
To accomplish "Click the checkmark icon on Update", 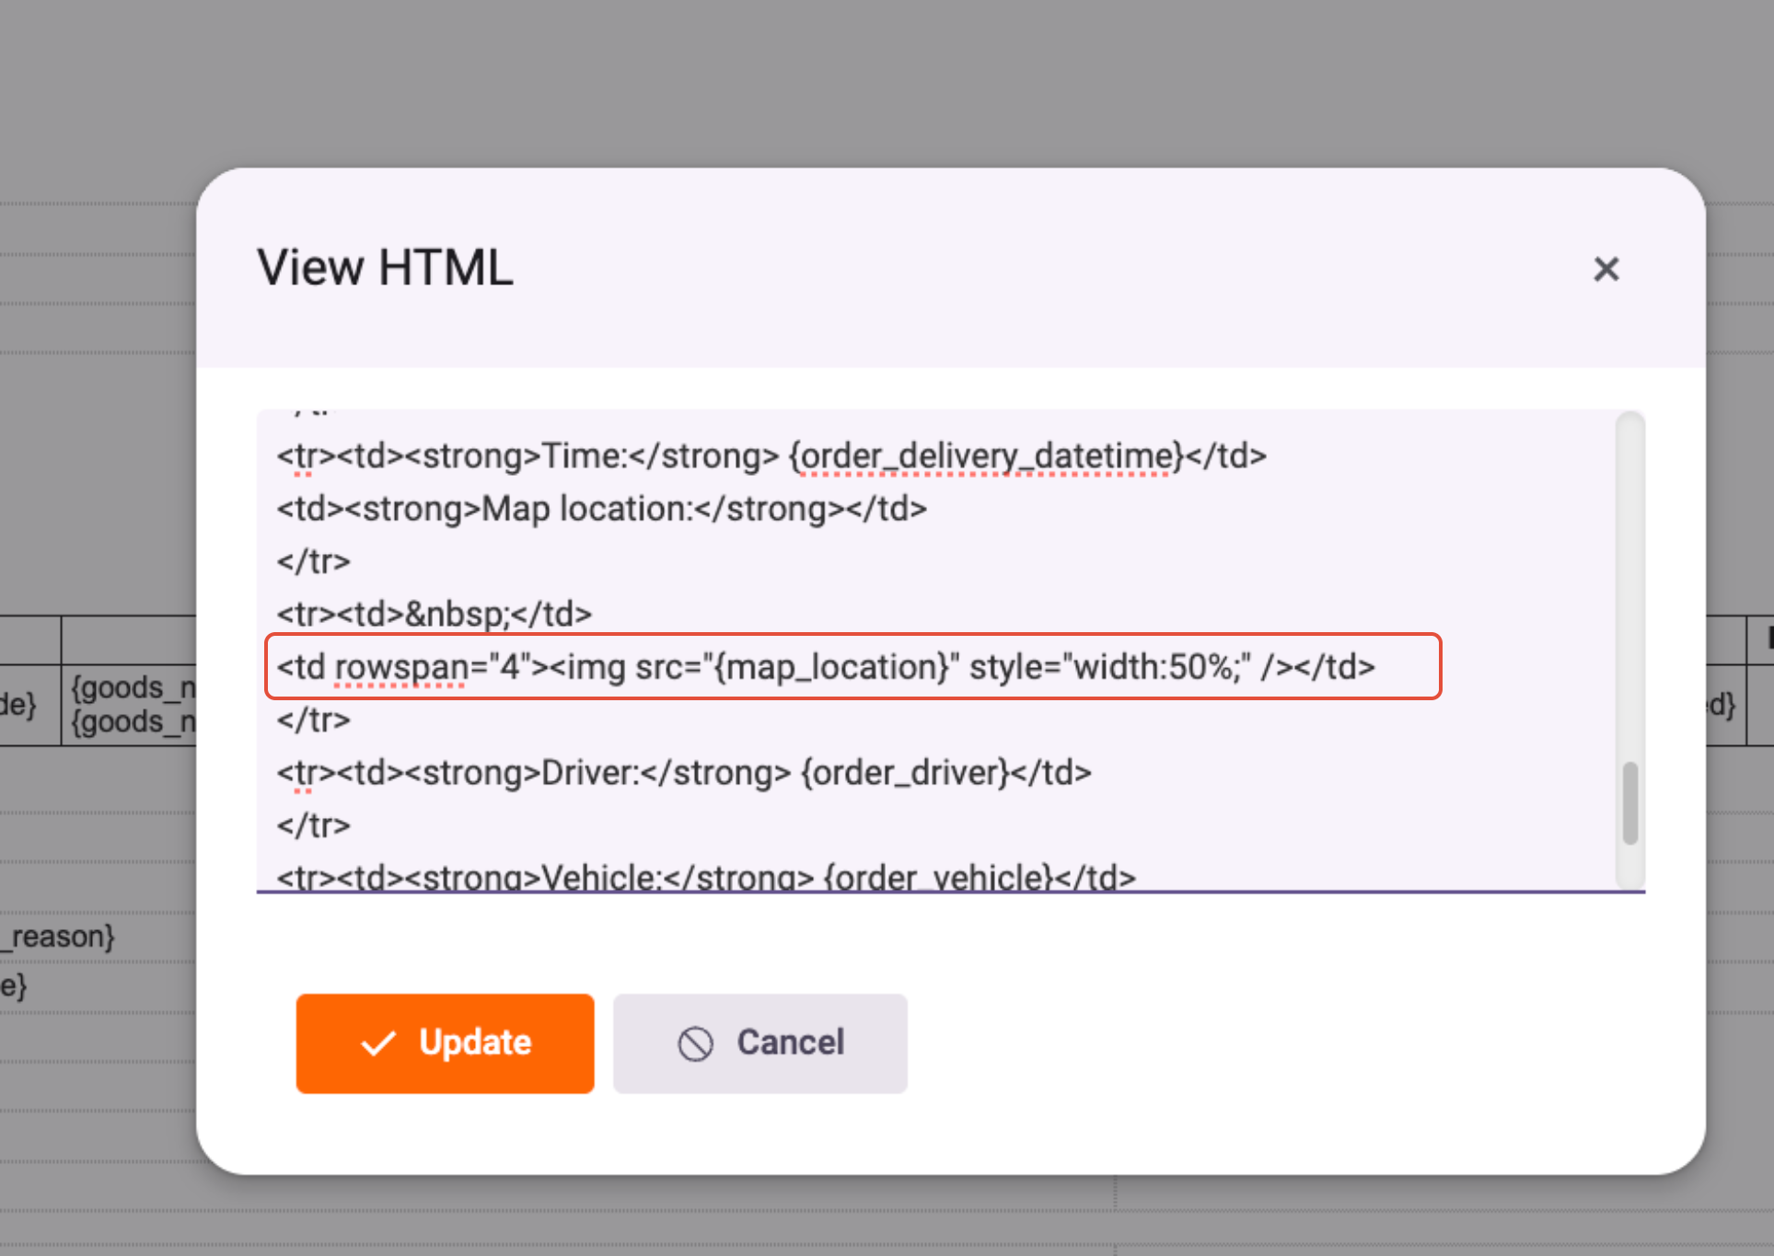I will click(377, 1043).
